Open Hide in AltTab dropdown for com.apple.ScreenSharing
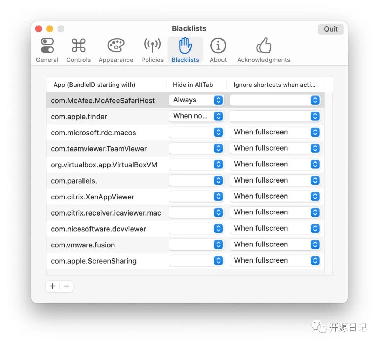Screen dimensions: 379x344 pos(196,260)
